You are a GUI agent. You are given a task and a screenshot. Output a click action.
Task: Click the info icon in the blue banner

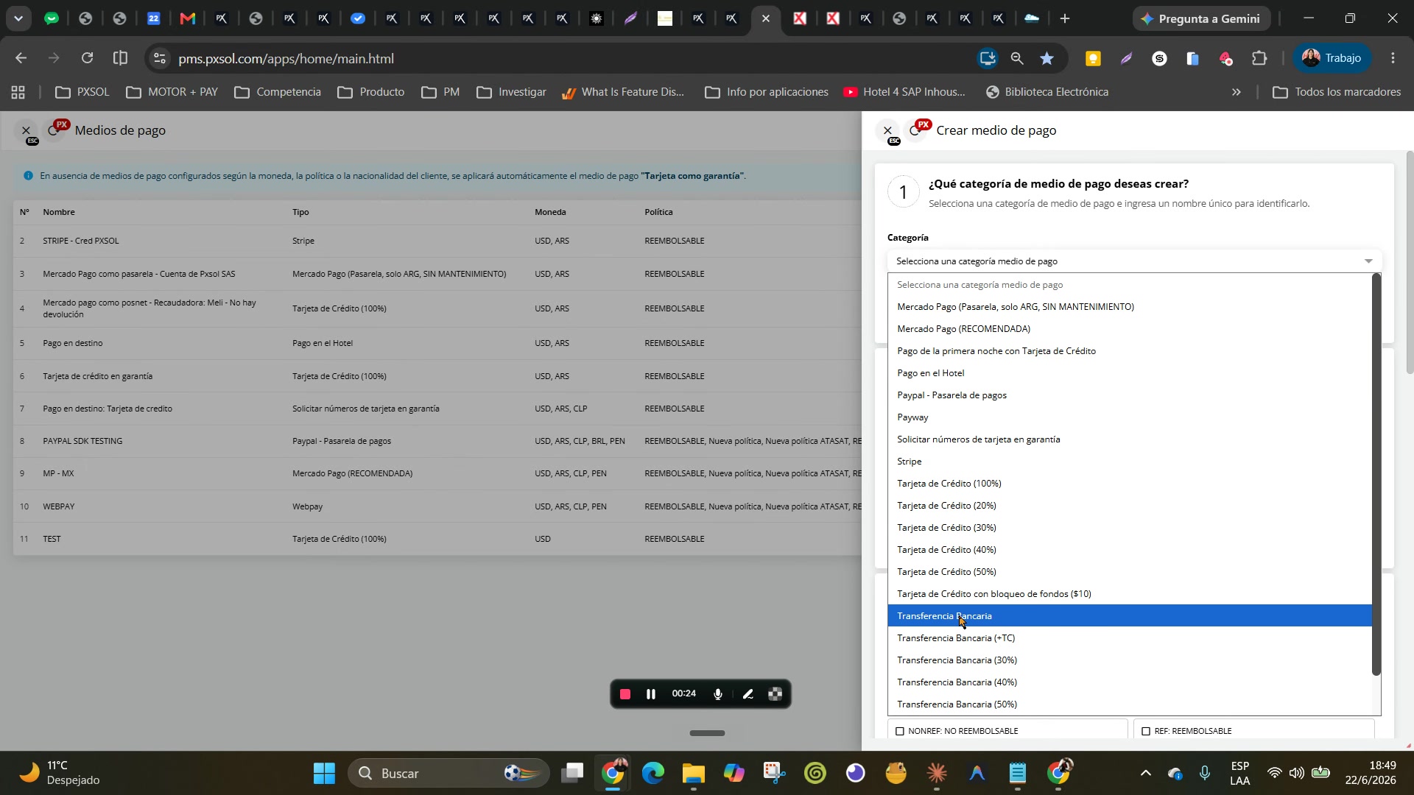tap(28, 176)
